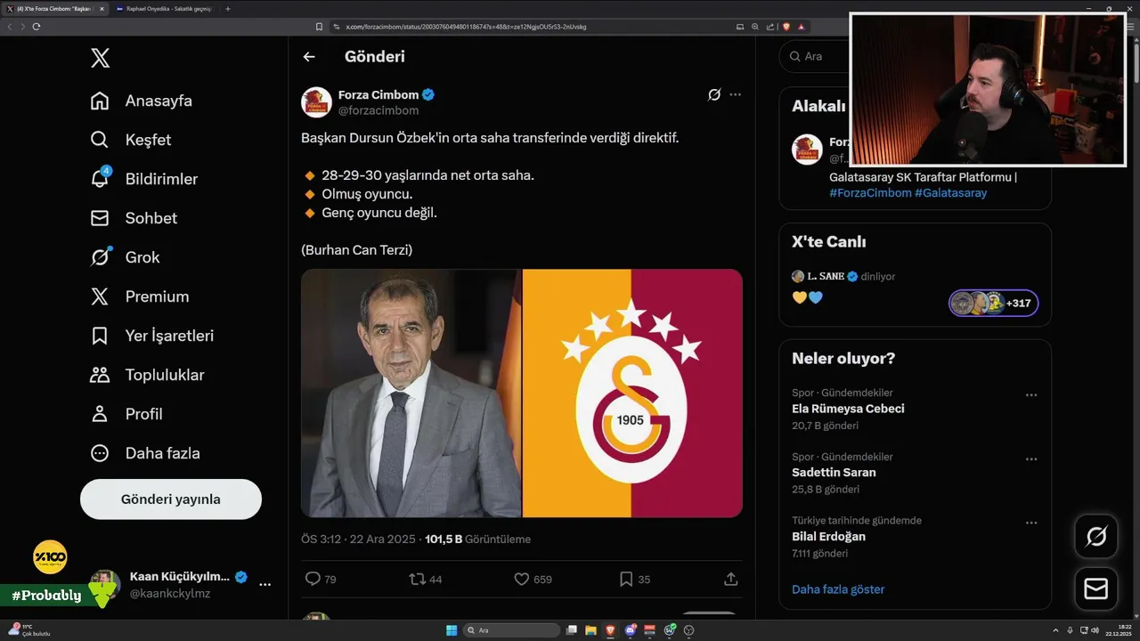The image size is (1140, 641).
Task: Click #Galatasaray hashtag in Alakalı card
Action: 951,192
